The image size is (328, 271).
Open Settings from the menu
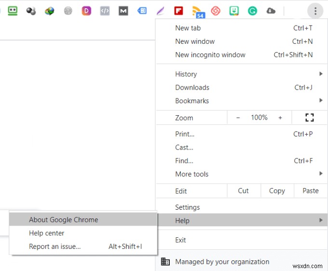point(242,207)
